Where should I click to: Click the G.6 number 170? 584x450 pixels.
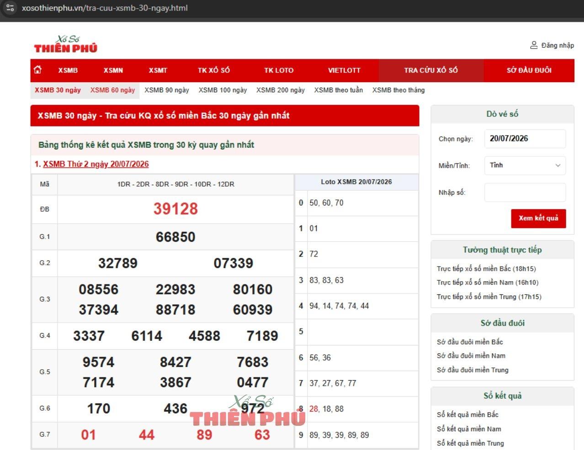pos(99,408)
